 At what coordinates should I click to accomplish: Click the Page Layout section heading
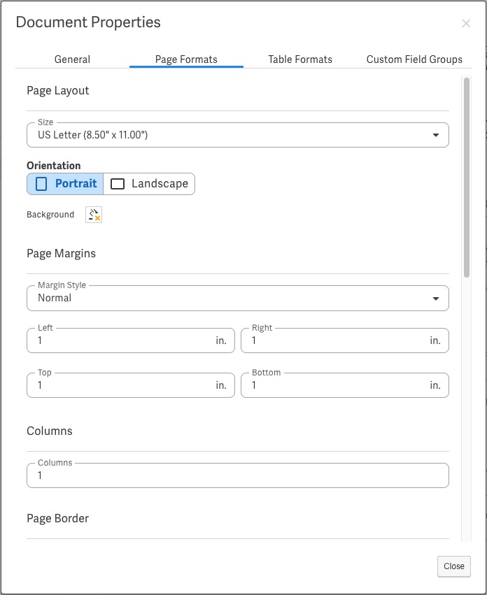click(x=58, y=91)
